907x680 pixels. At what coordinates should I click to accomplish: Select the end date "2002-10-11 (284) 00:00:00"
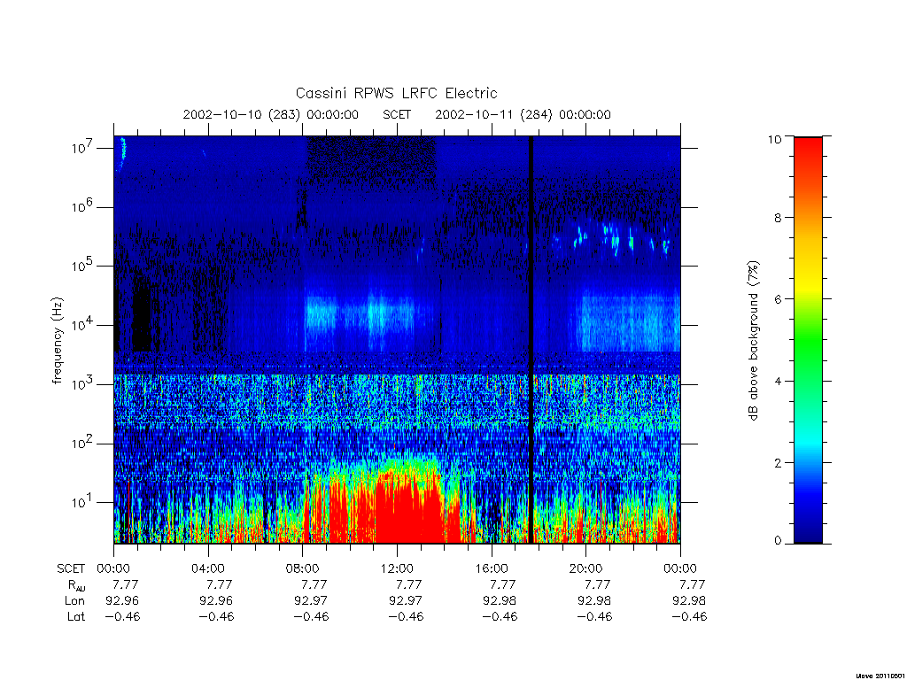click(523, 114)
